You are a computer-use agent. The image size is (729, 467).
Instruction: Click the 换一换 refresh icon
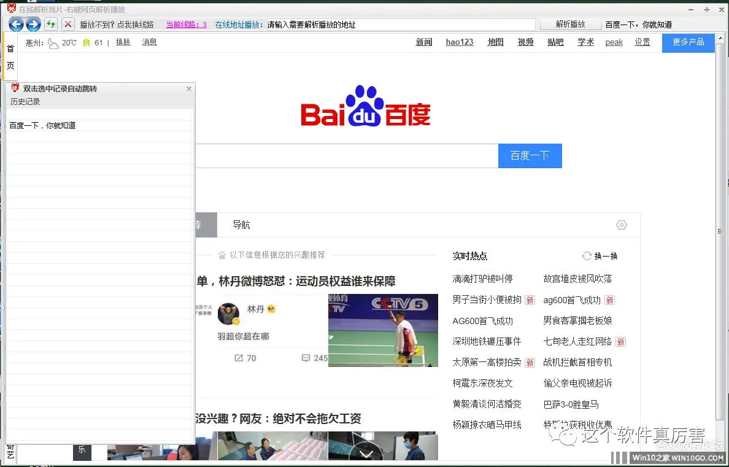click(587, 257)
